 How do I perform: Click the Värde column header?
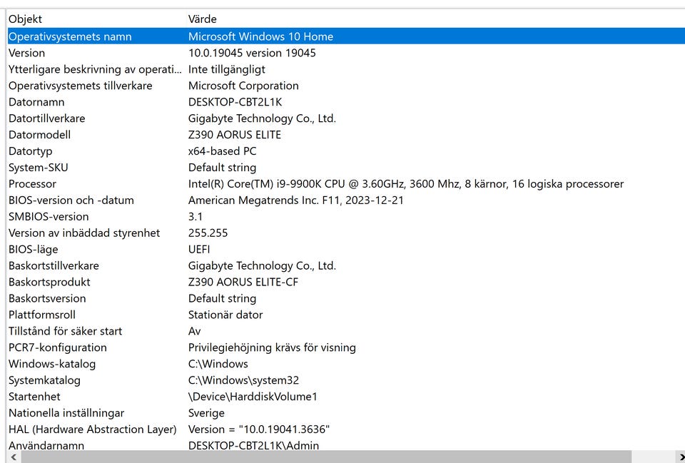(203, 19)
